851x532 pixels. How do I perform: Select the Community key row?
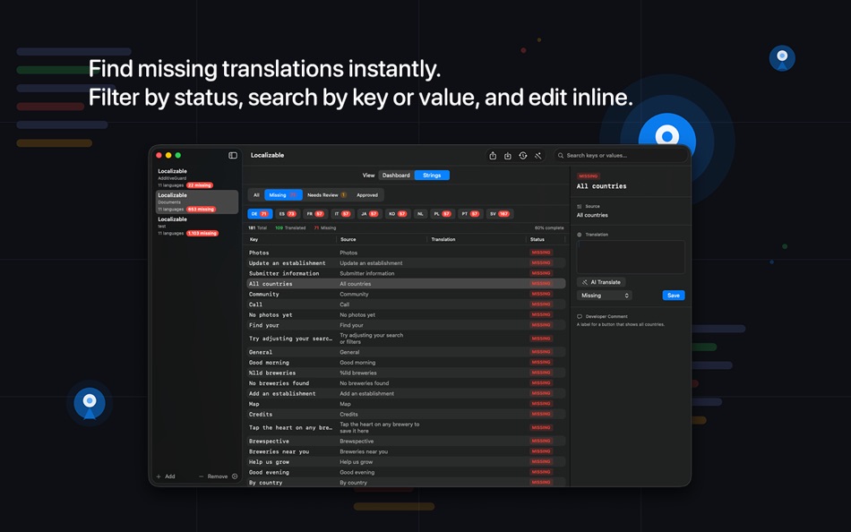[406, 294]
